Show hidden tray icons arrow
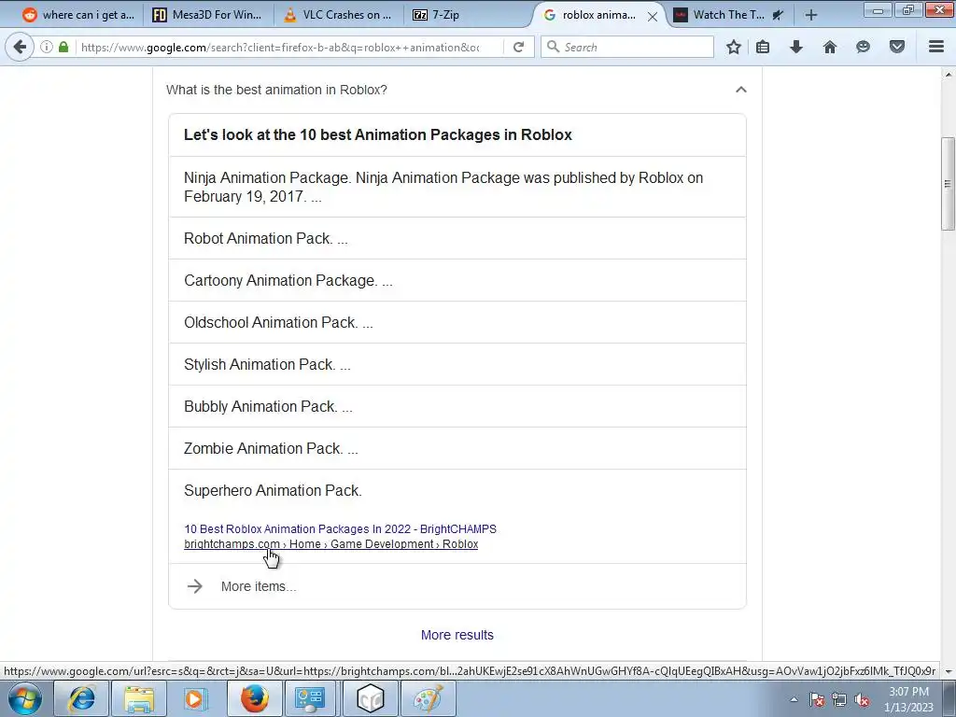 pos(794,699)
